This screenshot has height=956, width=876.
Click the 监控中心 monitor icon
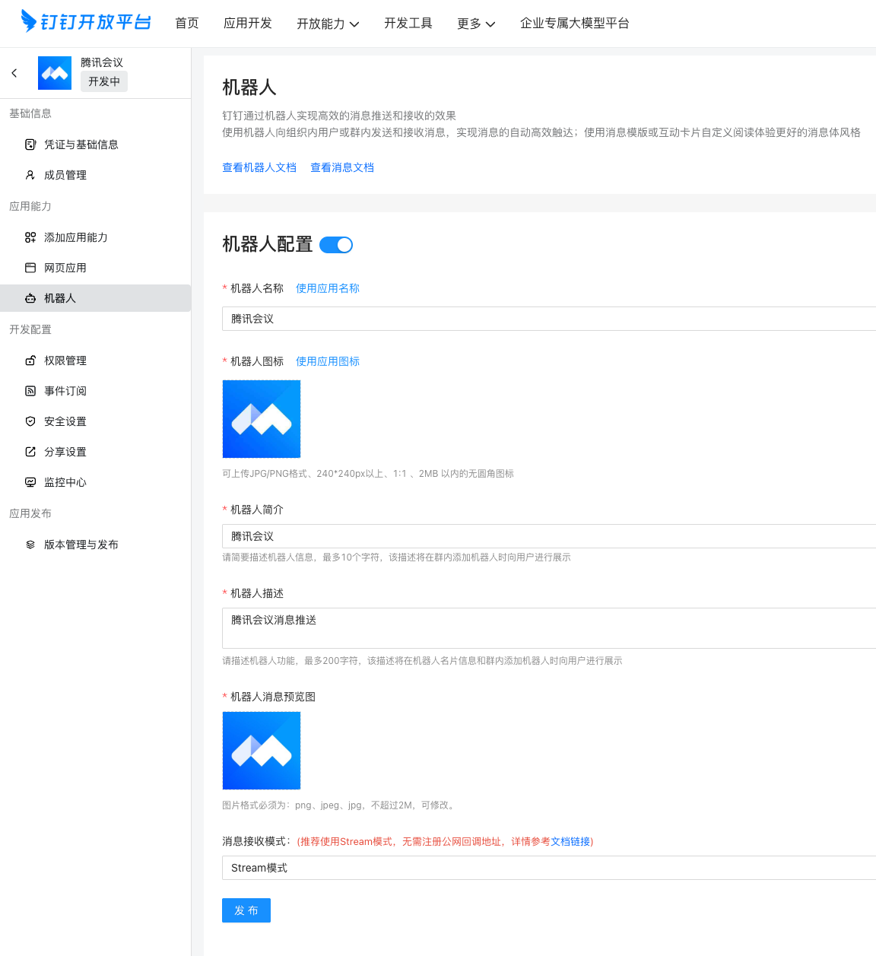click(x=30, y=482)
